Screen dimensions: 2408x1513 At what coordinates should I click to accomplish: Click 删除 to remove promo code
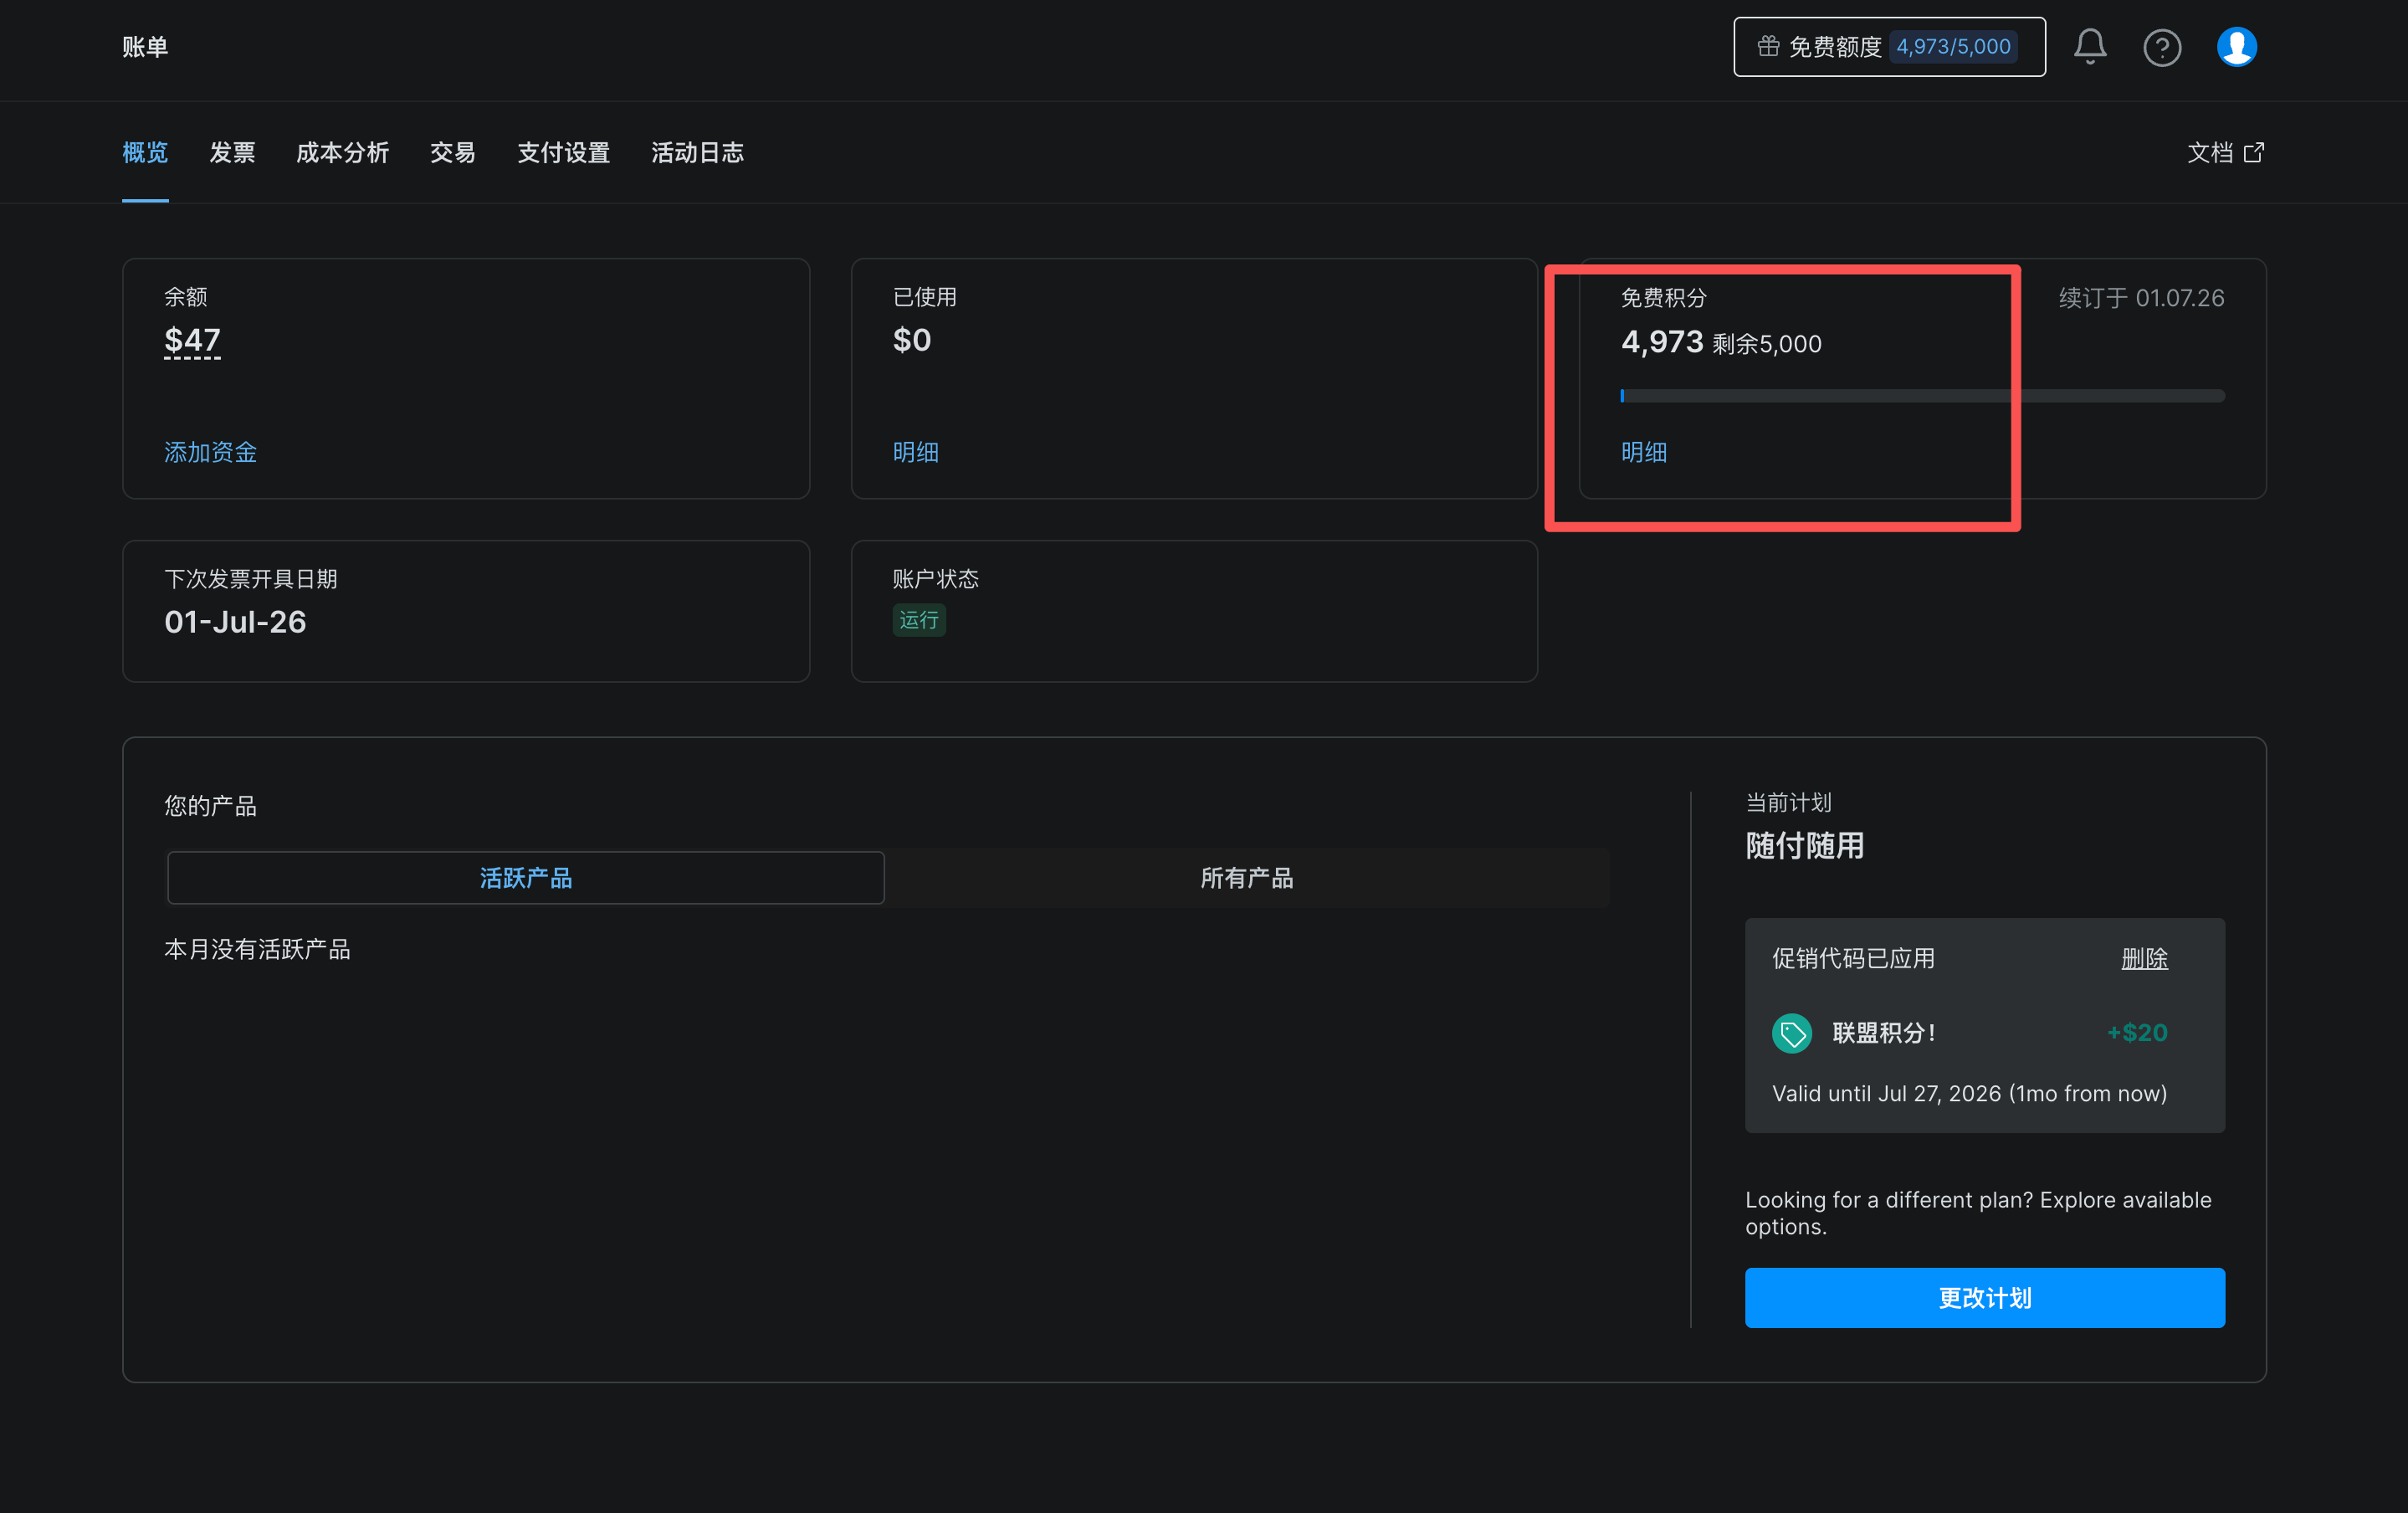(x=2145, y=958)
